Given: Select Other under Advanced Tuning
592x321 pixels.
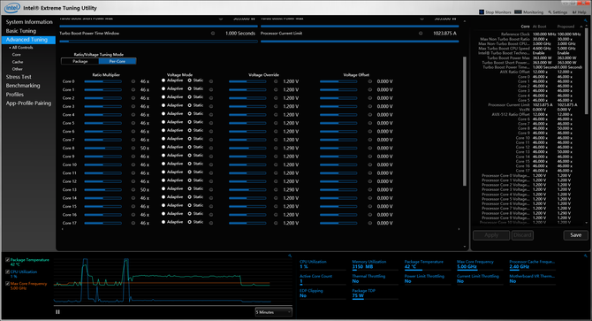Looking at the screenshot, I should pyautogui.click(x=18, y=69).
